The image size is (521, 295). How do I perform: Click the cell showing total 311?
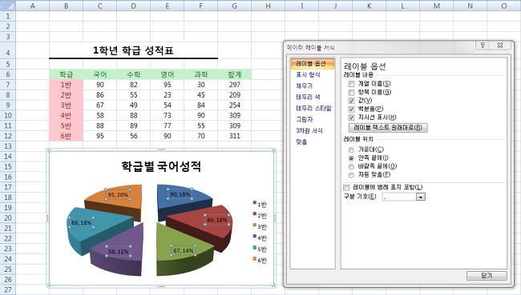[x=235, y=136]
